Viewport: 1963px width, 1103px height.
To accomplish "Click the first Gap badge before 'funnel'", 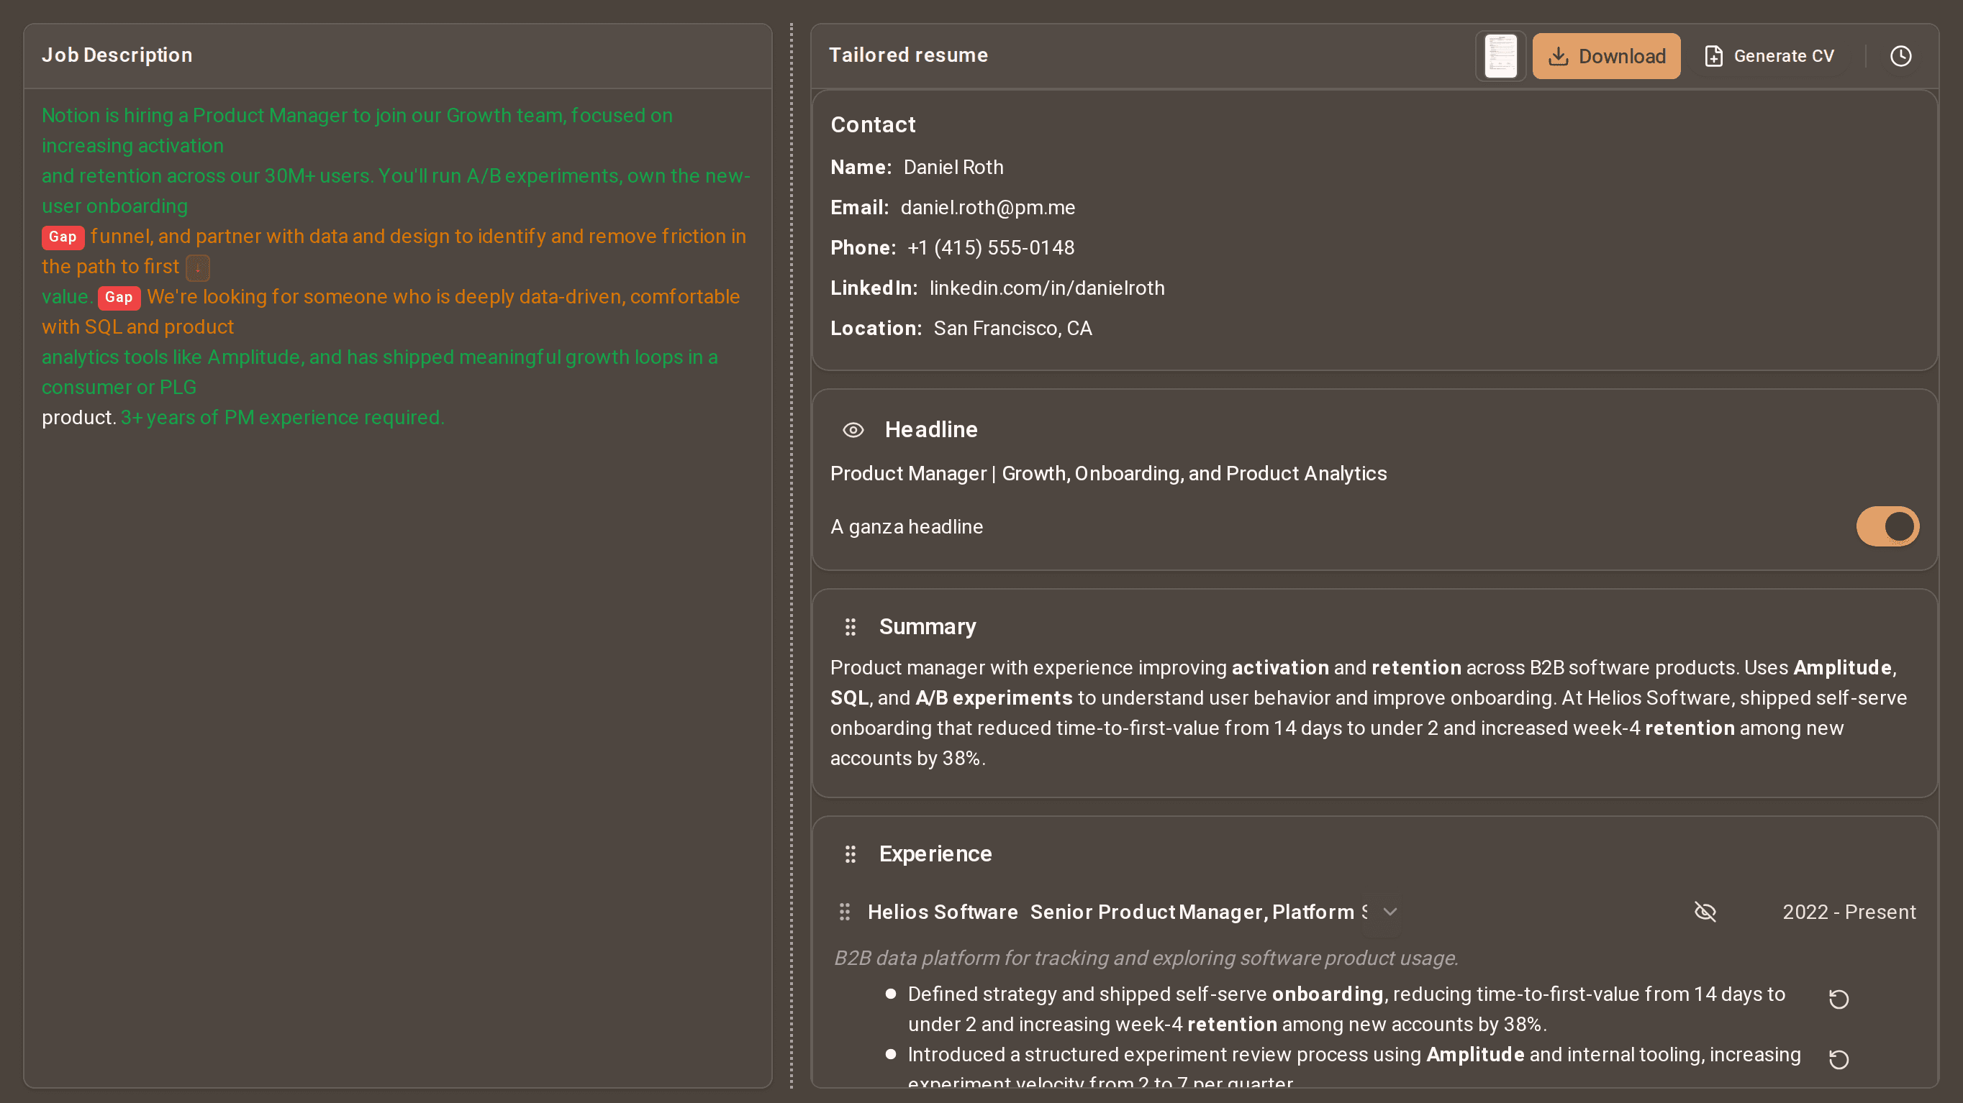I will click(x=63, y=237).
